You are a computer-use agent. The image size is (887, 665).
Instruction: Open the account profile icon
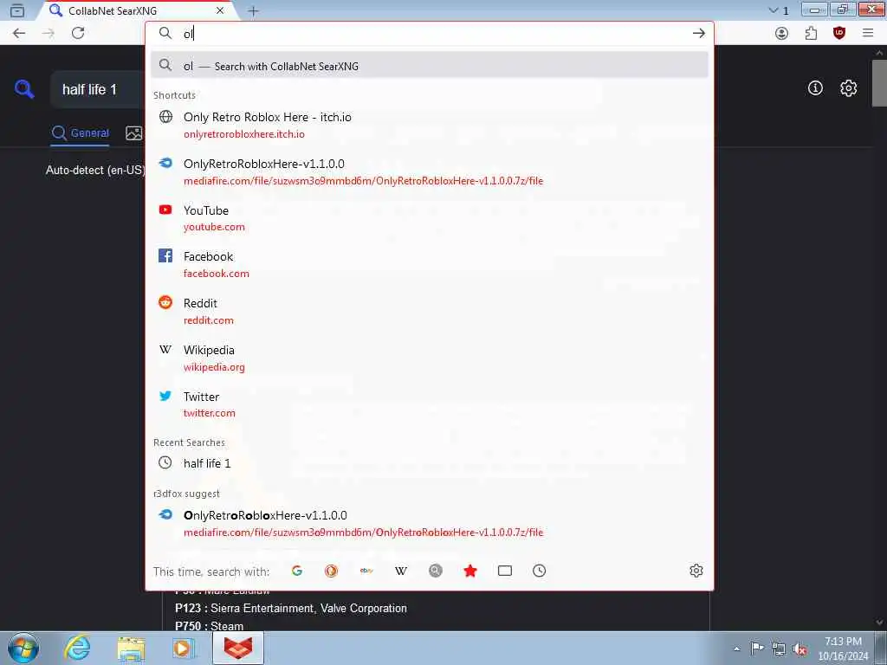pos(782,34)
